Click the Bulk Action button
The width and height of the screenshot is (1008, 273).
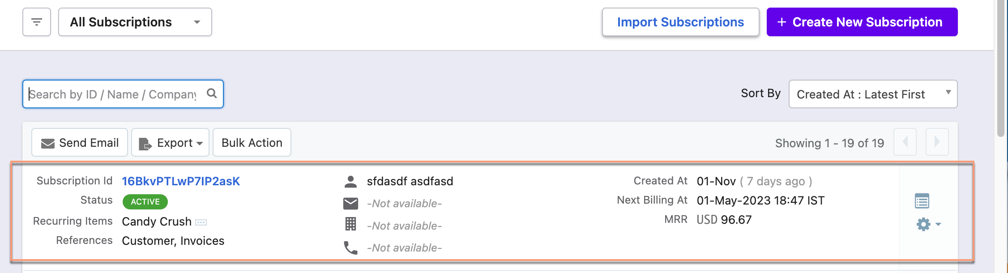click(252, 143)
